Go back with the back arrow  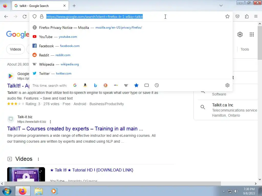[6, 16]
